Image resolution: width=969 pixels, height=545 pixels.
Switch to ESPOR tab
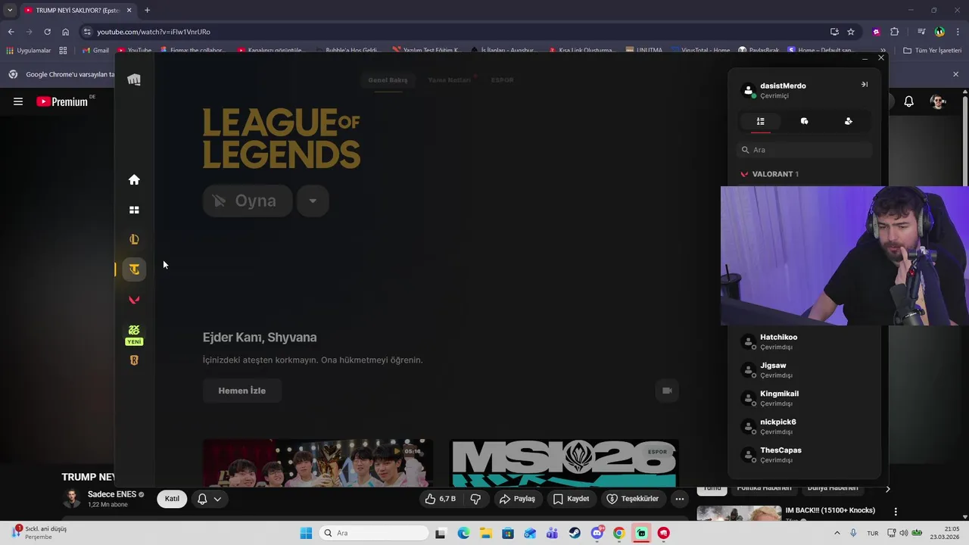502,80
